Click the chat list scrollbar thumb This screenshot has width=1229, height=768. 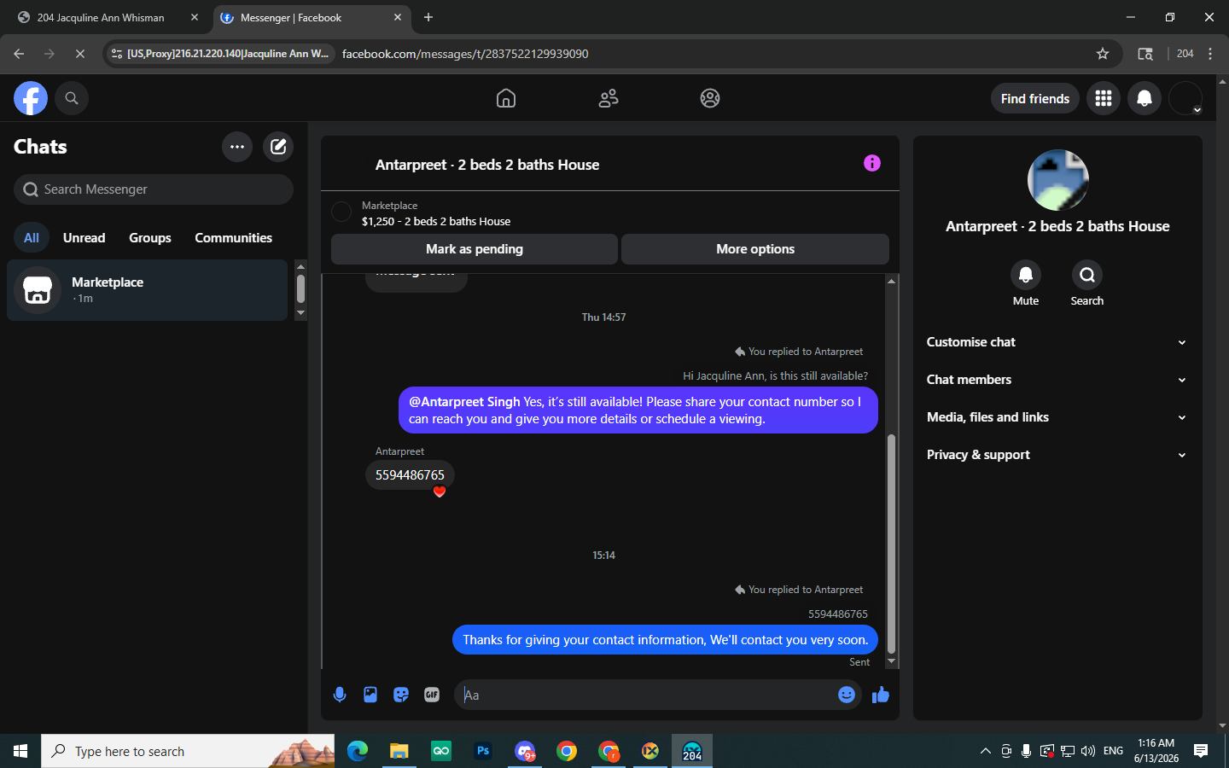click(300, 288)
